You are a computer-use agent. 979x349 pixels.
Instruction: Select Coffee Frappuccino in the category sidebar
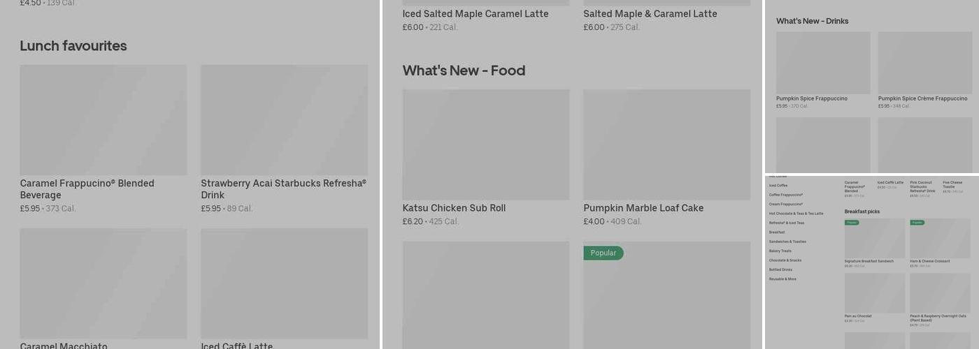pos(786,195)
